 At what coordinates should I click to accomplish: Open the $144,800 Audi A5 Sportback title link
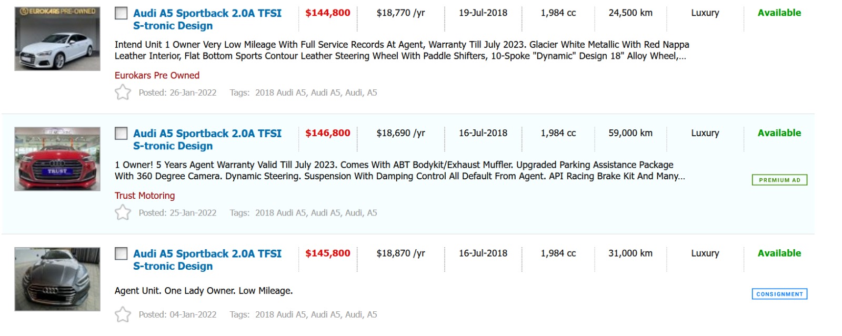coord(207,19)
